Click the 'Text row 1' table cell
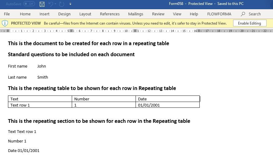 (x=40, y=105)
